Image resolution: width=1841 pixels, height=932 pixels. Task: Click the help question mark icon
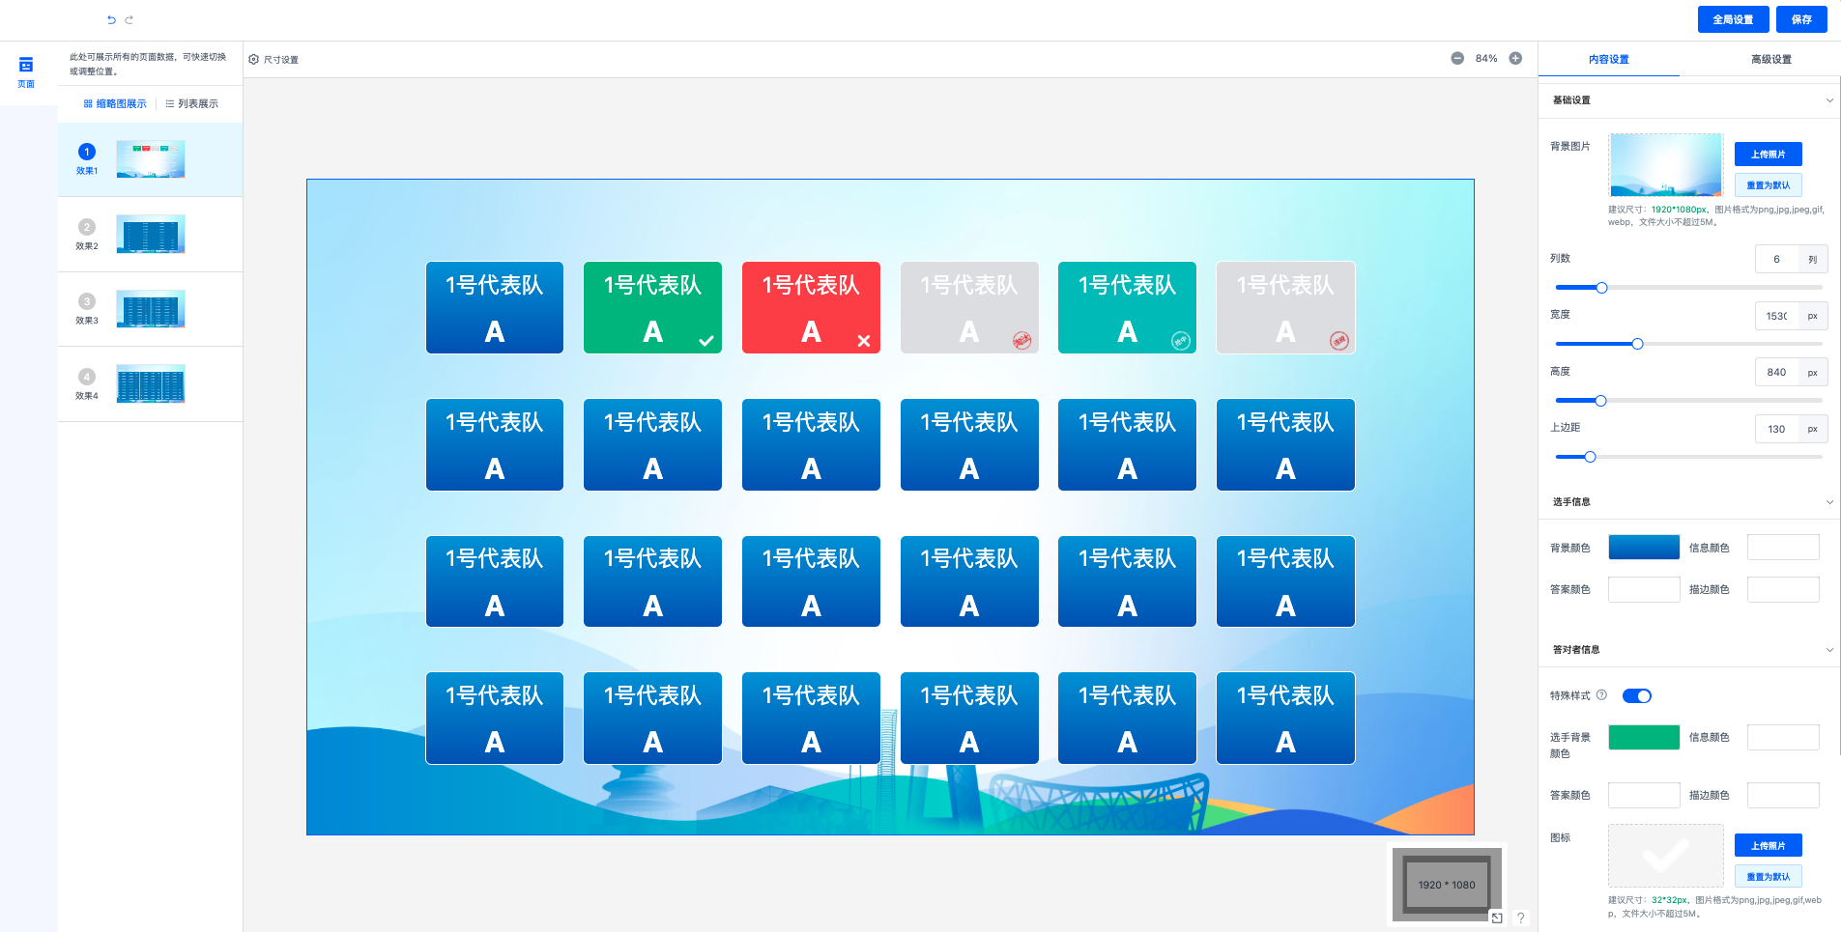1520,918
